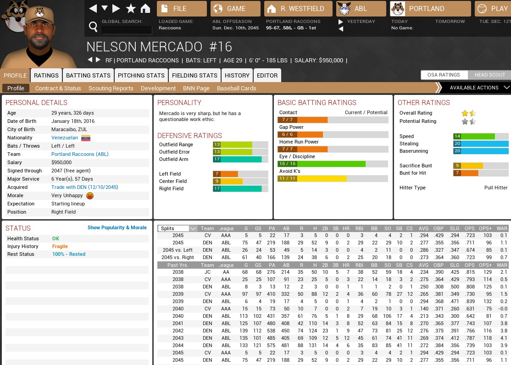The width and height of the screenshot is (511, 365).
Task: Go to next player arrow beside RF
Action: (98, 60)
